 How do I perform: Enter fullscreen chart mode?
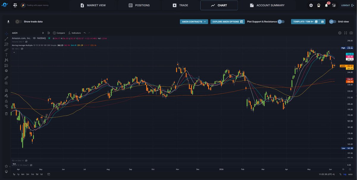[x=346, y=33]
